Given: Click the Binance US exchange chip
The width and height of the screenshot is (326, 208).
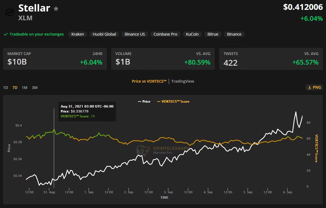Looking at the screenshot, I should click(x=135, y=34).
